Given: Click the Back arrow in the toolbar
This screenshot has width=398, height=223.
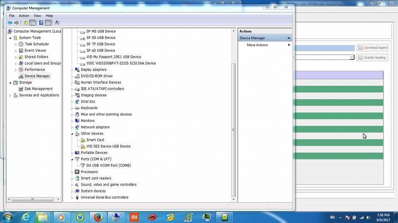Looking at the screenshot, I should coord(10,23).
